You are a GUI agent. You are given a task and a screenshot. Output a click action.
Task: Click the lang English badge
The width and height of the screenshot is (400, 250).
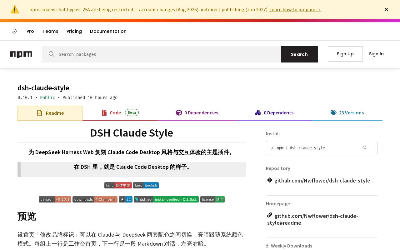146,185
